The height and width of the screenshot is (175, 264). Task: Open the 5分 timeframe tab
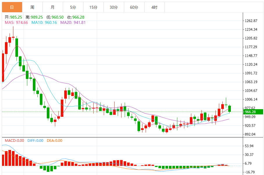73,7
